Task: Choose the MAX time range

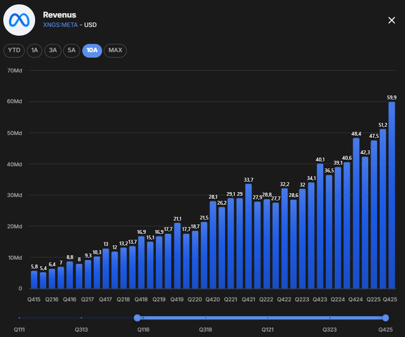Action: tap(115, 50)
